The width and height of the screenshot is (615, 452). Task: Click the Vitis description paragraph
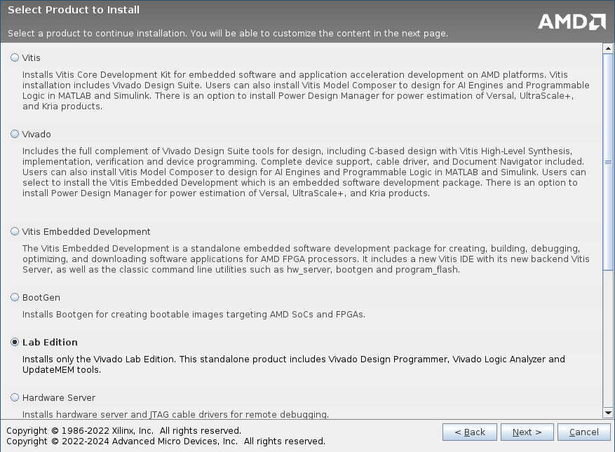pyautogui.click(x=306, y=90)
